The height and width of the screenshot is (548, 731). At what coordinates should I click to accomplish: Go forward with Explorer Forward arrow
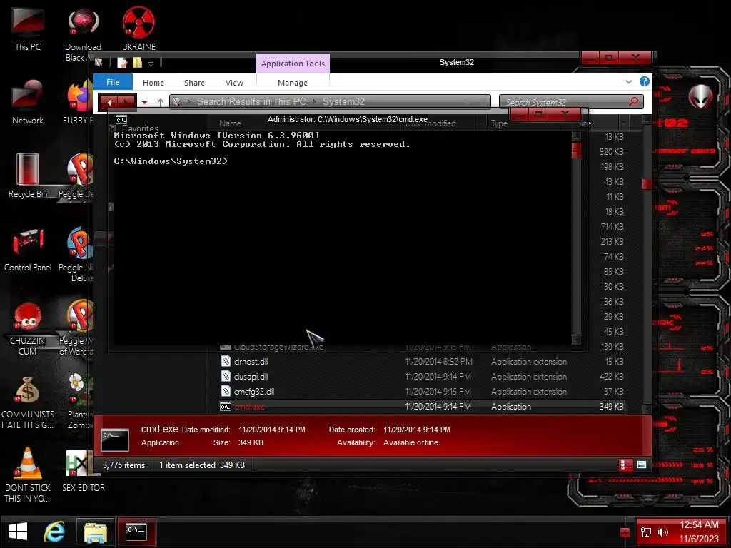[126, 102]
